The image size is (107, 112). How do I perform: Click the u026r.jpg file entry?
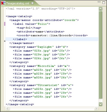[42, 97]
